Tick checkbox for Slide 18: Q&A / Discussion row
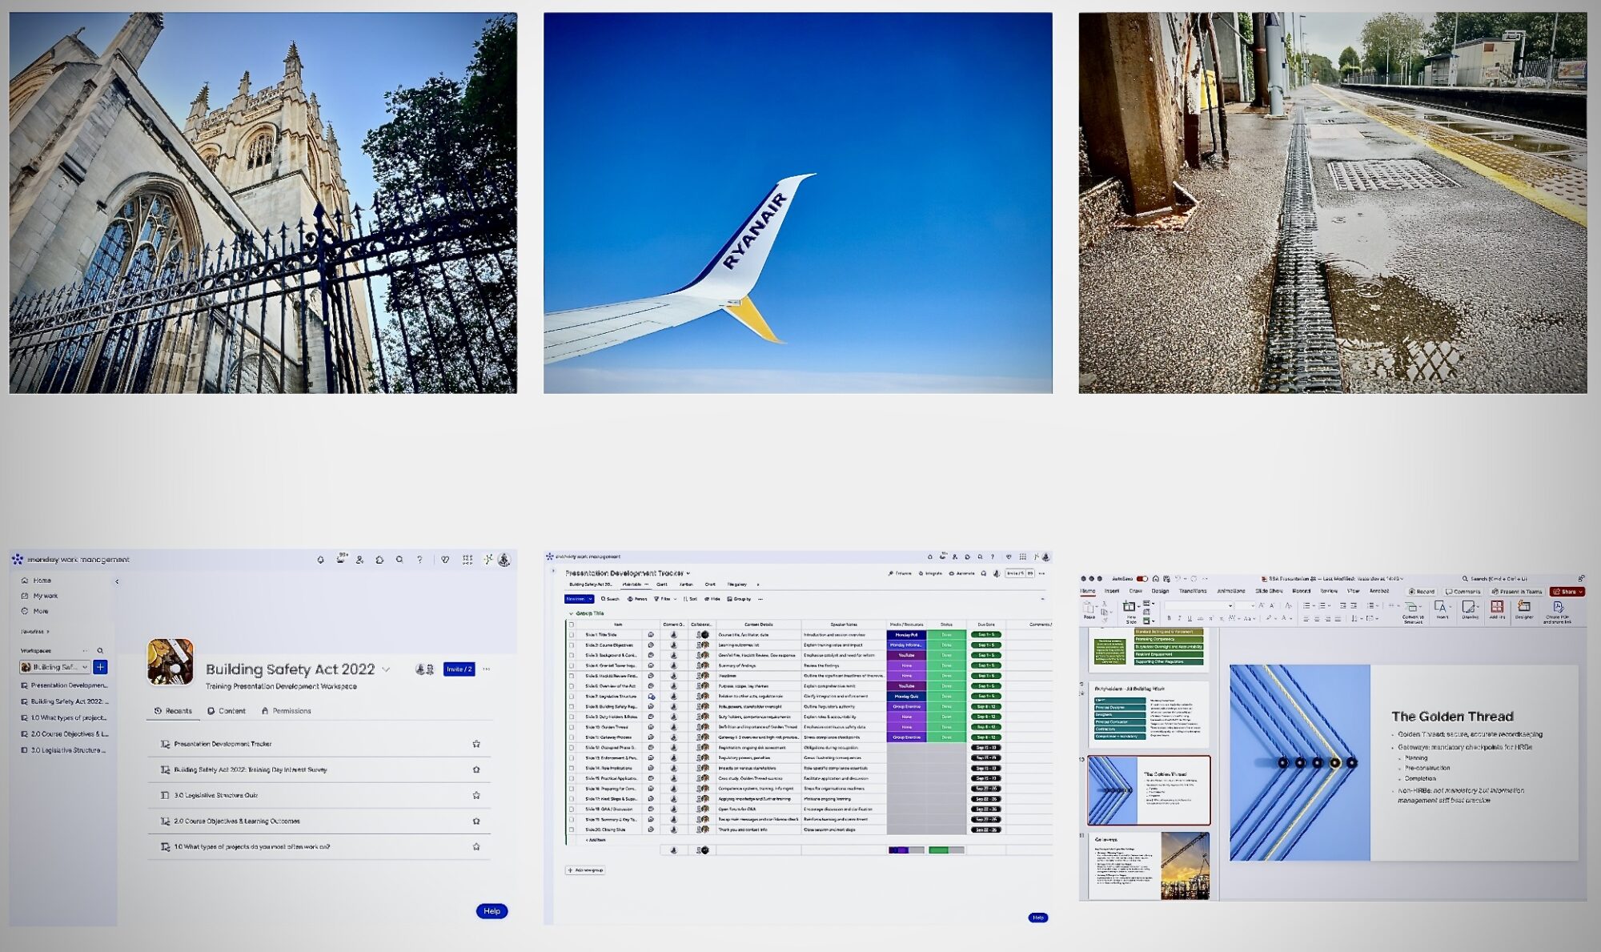Viewport: 1601px width, 952px height. (x=572, y=809)
